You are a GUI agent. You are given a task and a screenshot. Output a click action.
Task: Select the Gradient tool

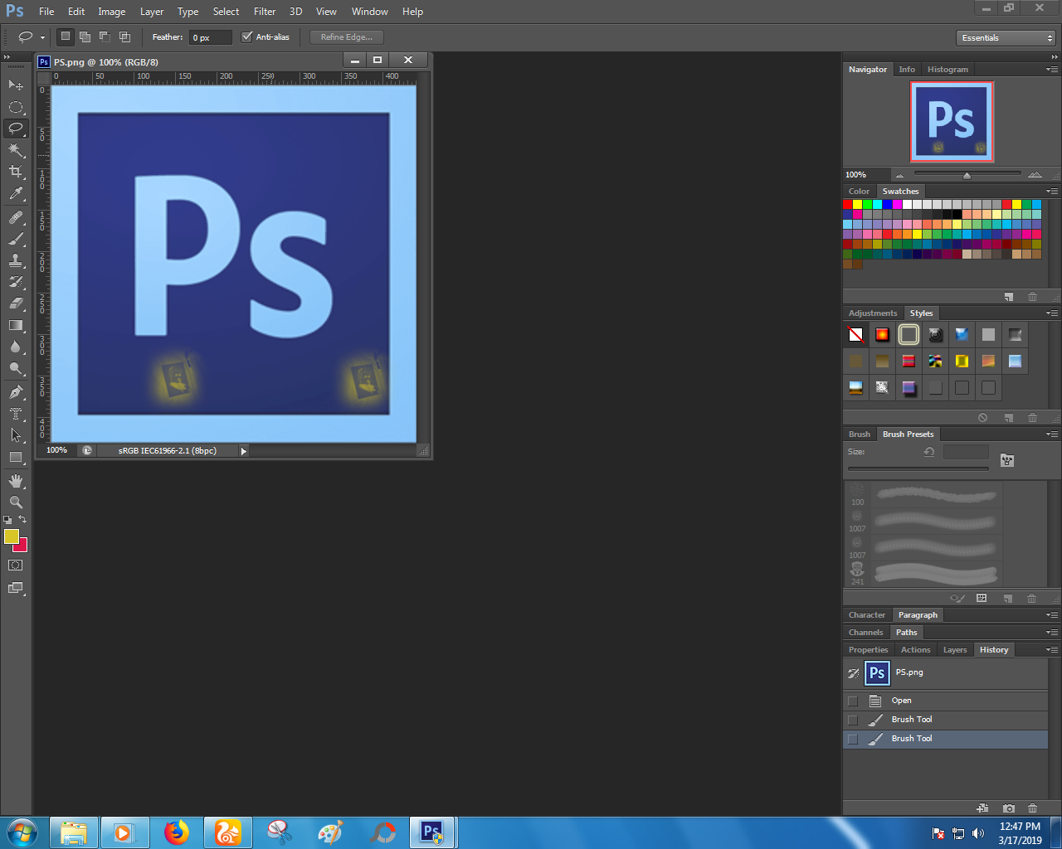[x=16, y=325]
